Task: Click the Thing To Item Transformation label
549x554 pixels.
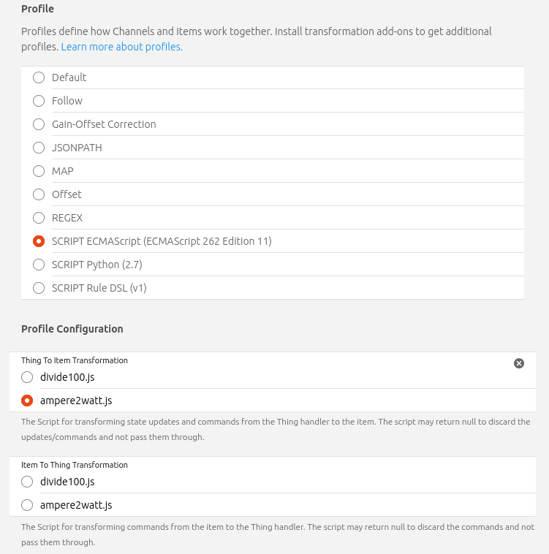Action: 75,360
